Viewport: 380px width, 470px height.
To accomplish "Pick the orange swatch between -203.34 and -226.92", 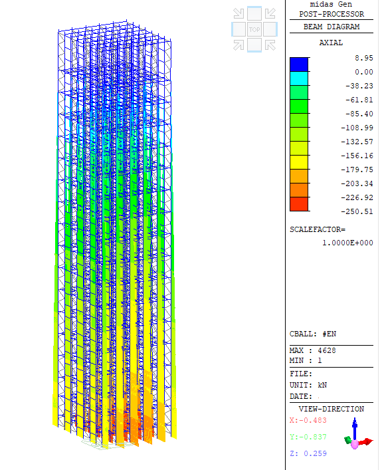I will 299,190.
